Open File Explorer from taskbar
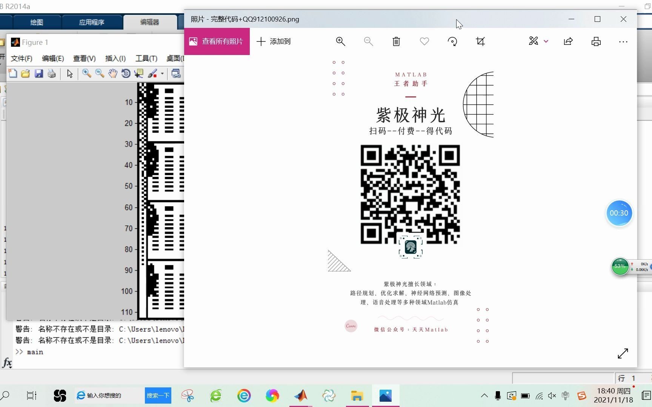This screenshot has height=407, width=652. [357, 395]
